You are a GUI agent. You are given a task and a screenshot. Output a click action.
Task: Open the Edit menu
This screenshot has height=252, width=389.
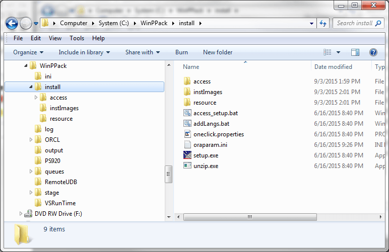(36, 38)
